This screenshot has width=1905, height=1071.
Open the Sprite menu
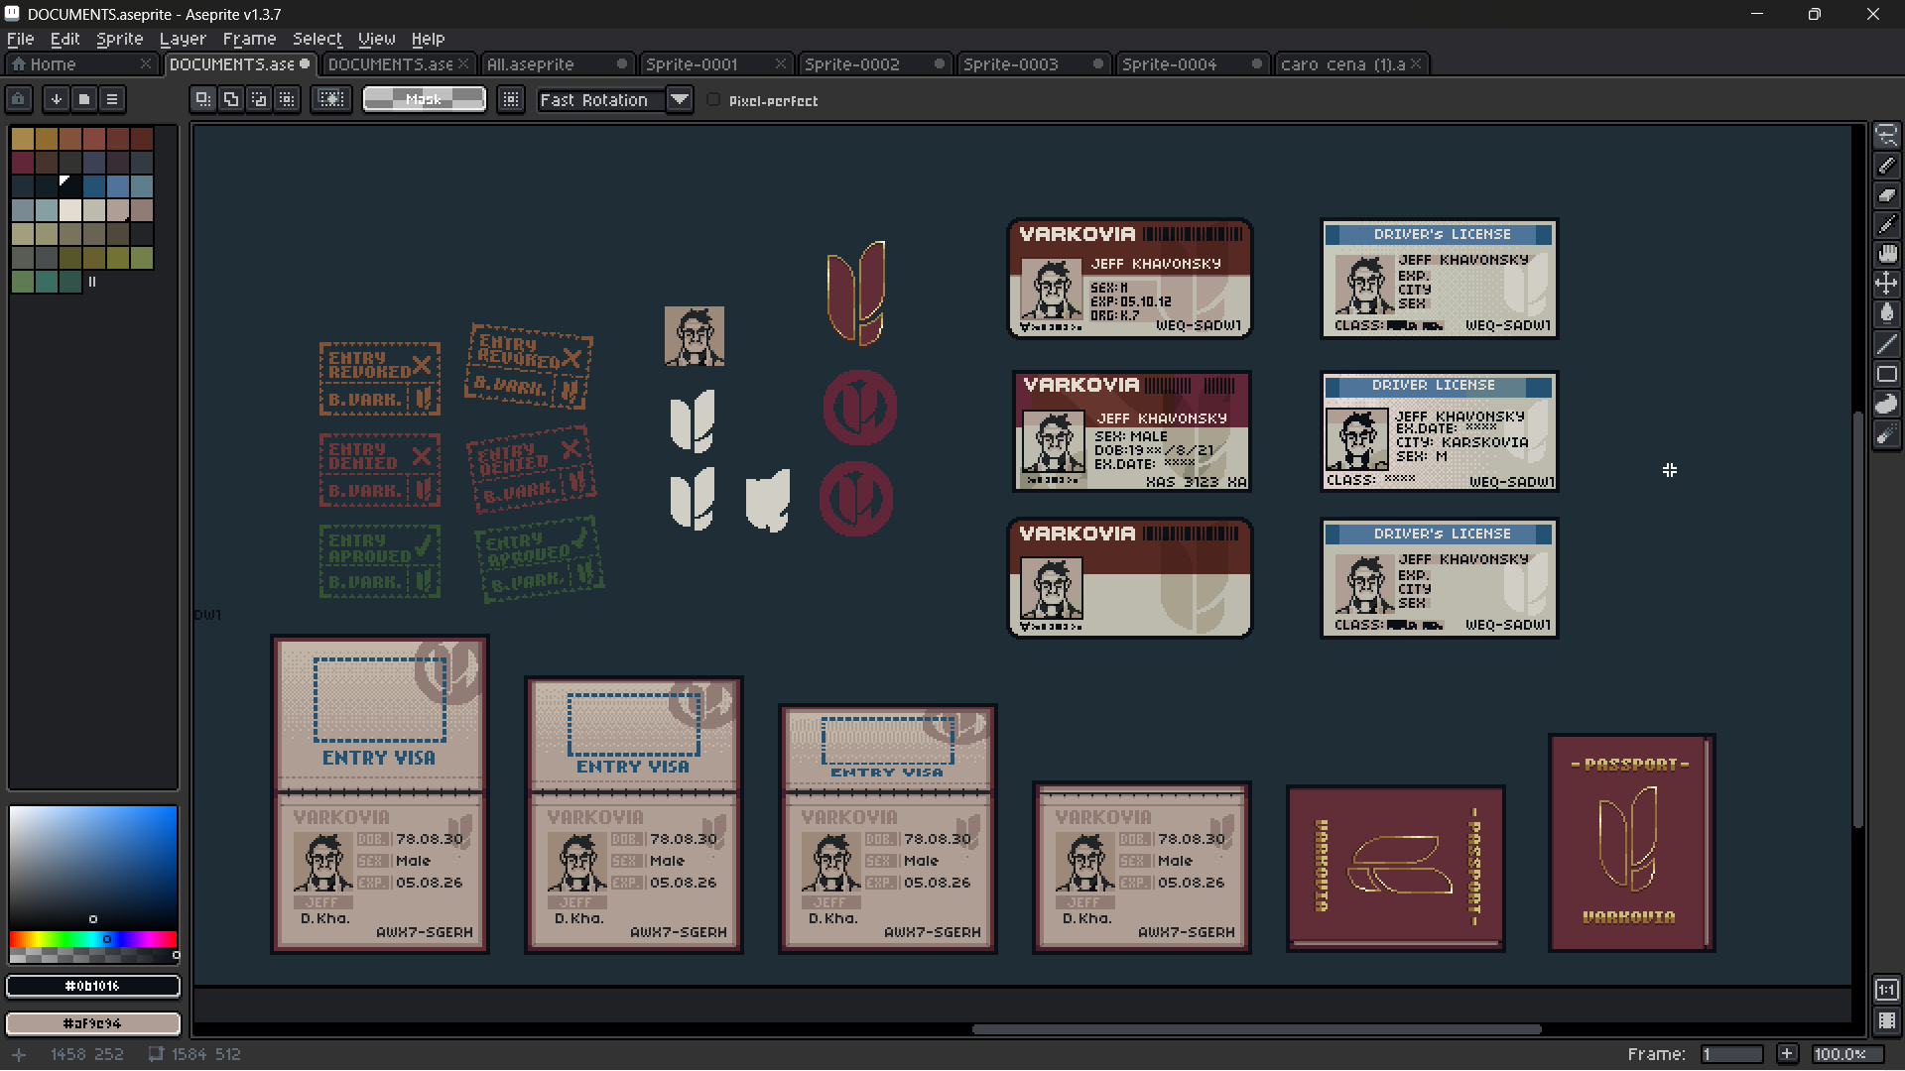pos(119,39)
